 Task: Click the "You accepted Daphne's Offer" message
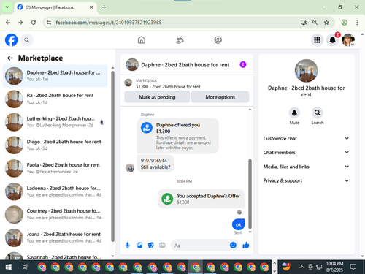[201, 199]
